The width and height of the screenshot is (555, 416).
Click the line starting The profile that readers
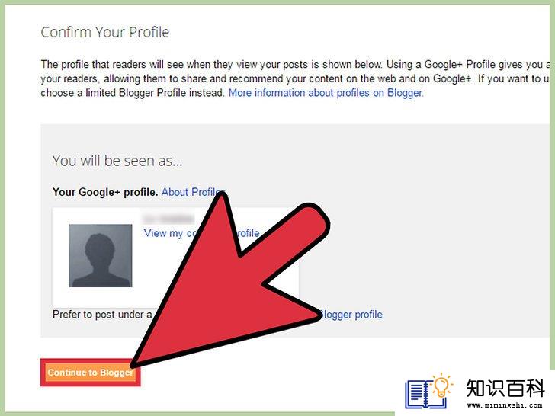[296, 65]
